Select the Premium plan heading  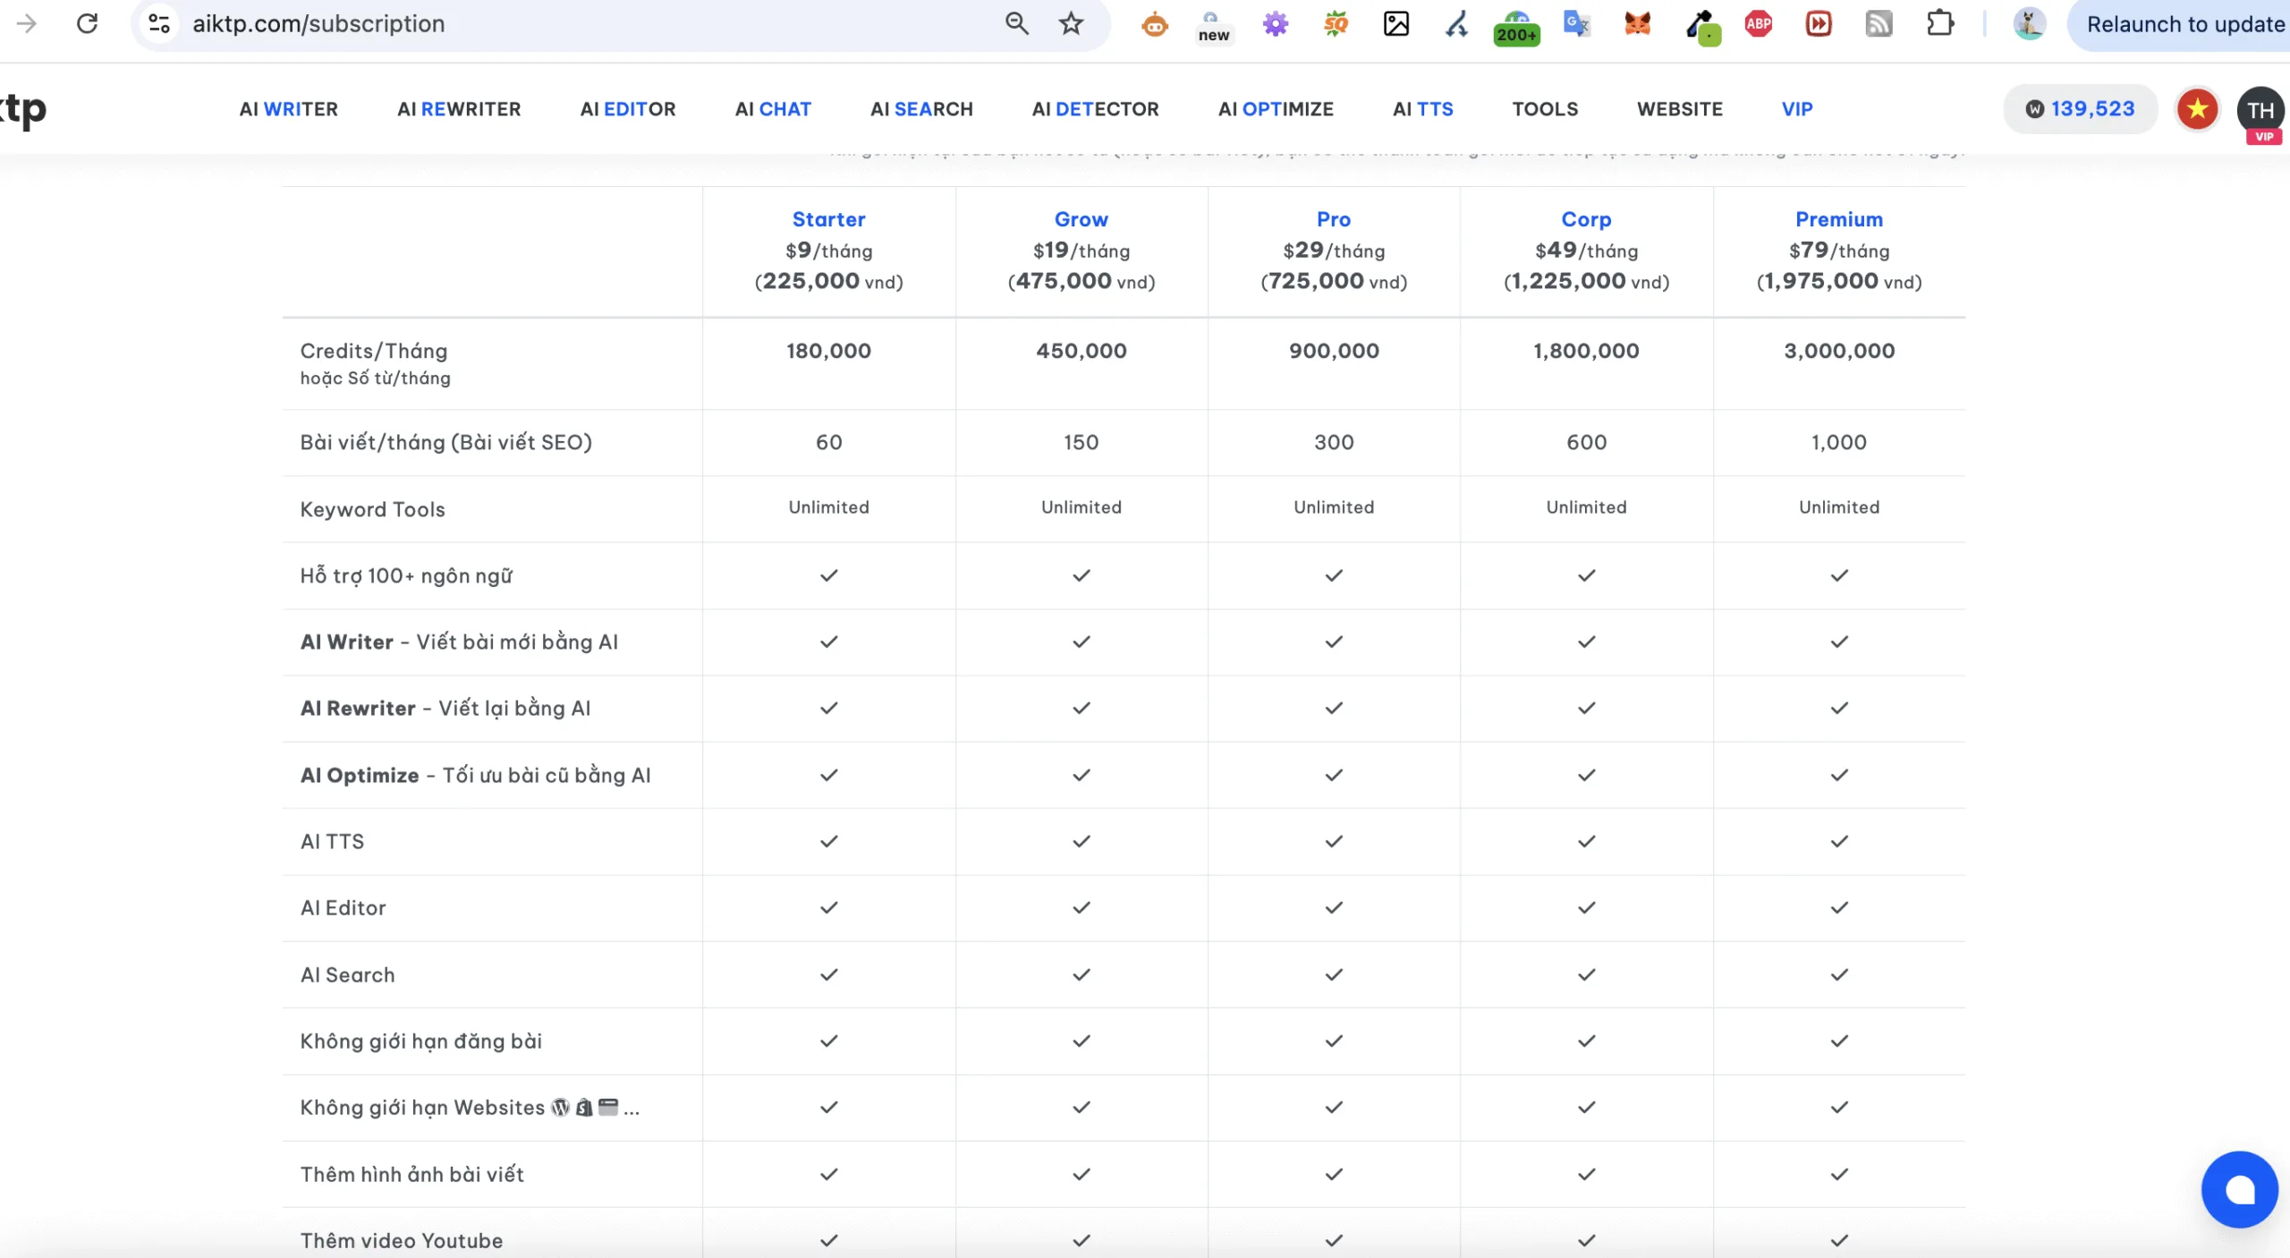[x=1838, y=219]
